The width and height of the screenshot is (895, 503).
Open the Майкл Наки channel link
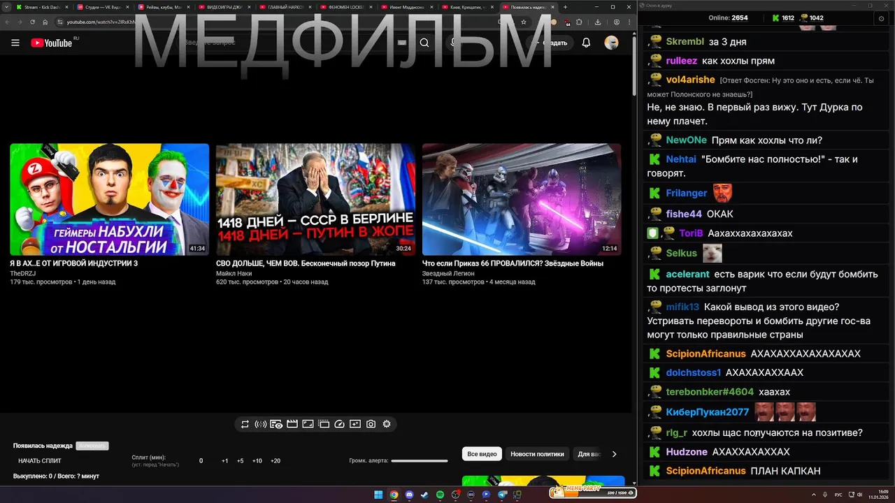click(234, 273)
